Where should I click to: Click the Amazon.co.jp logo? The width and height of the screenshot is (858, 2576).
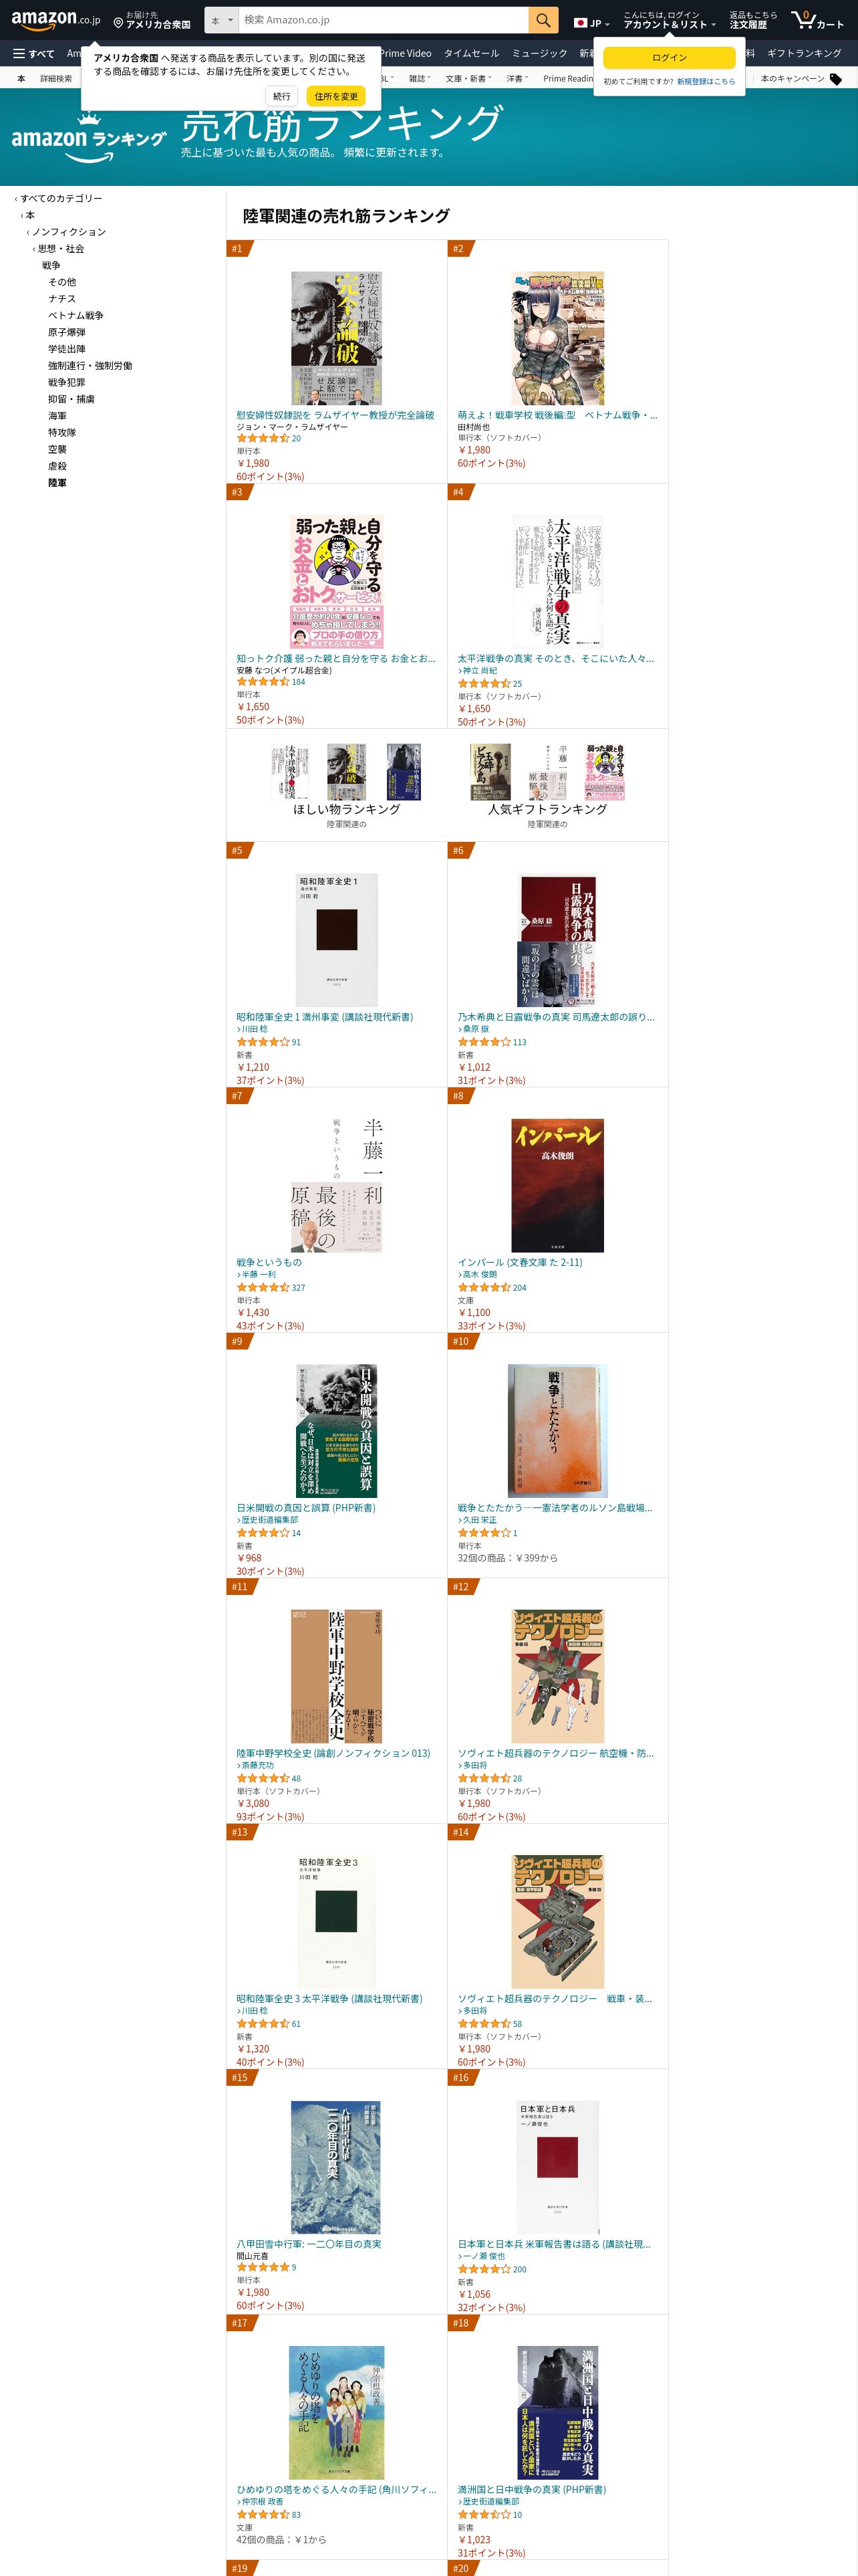(x=56, y=19)
